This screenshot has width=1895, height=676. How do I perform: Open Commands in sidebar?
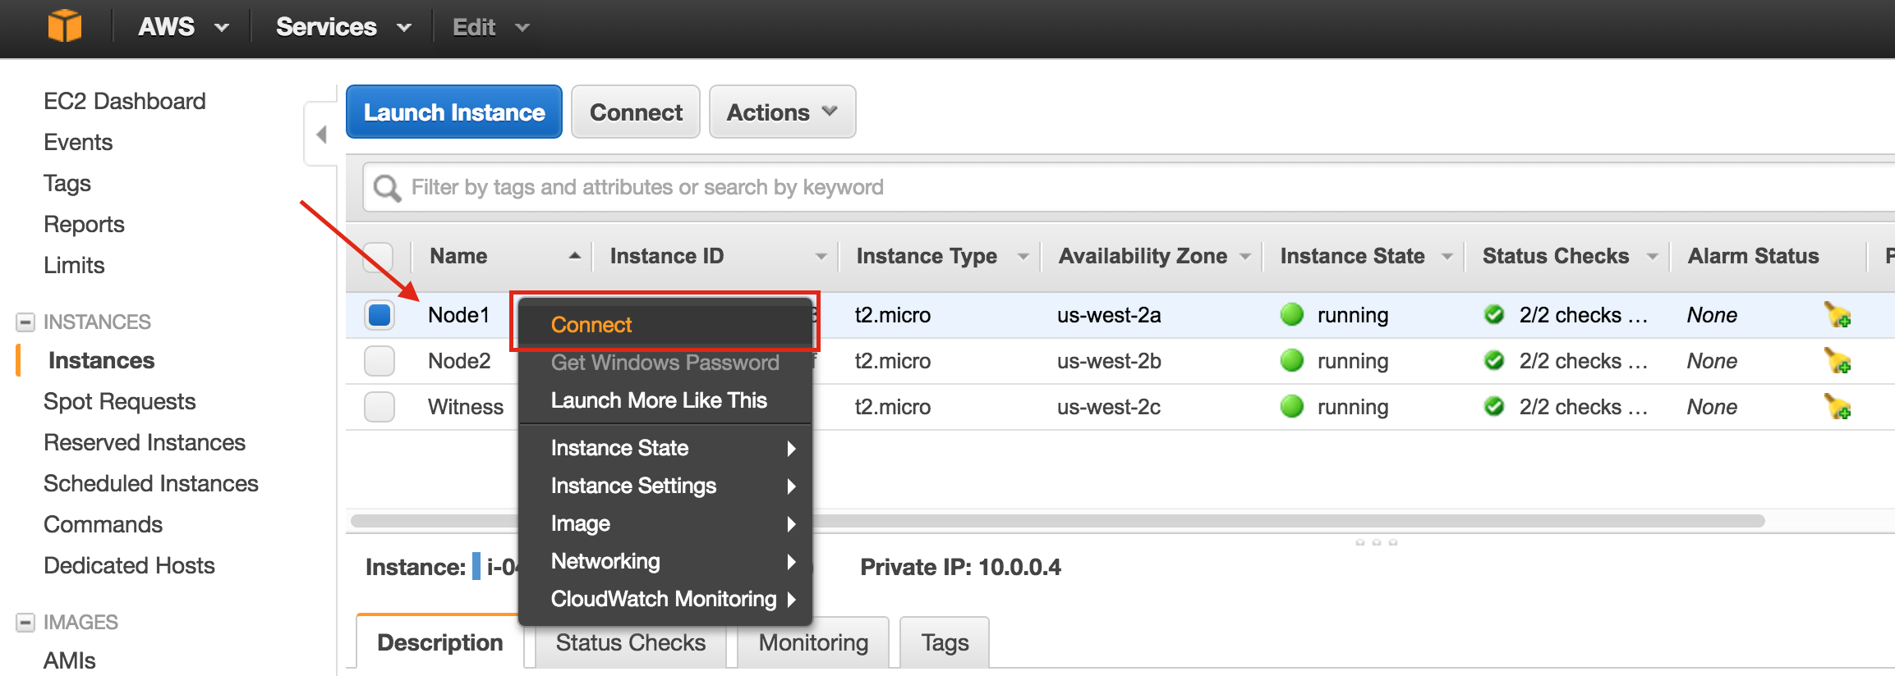103,524
